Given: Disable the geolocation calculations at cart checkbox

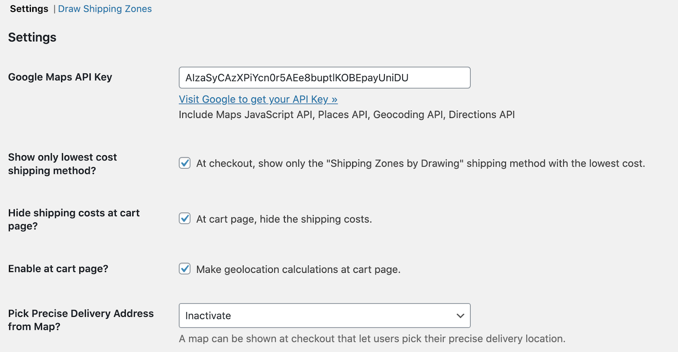Looking at the screenshot, I should pos(185,269).
